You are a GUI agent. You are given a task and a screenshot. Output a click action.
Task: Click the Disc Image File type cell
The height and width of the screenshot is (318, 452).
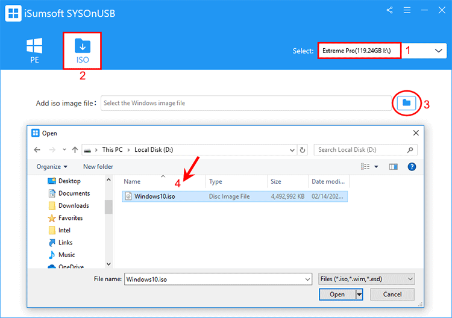pyautogui.click(x=229, y=196)
